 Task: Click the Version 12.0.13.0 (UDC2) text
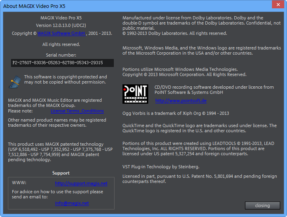(61, 25)
